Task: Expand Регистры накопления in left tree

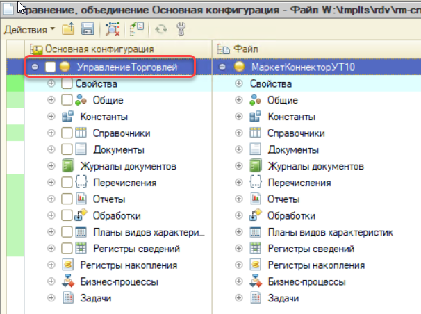Action: point(51,265)
